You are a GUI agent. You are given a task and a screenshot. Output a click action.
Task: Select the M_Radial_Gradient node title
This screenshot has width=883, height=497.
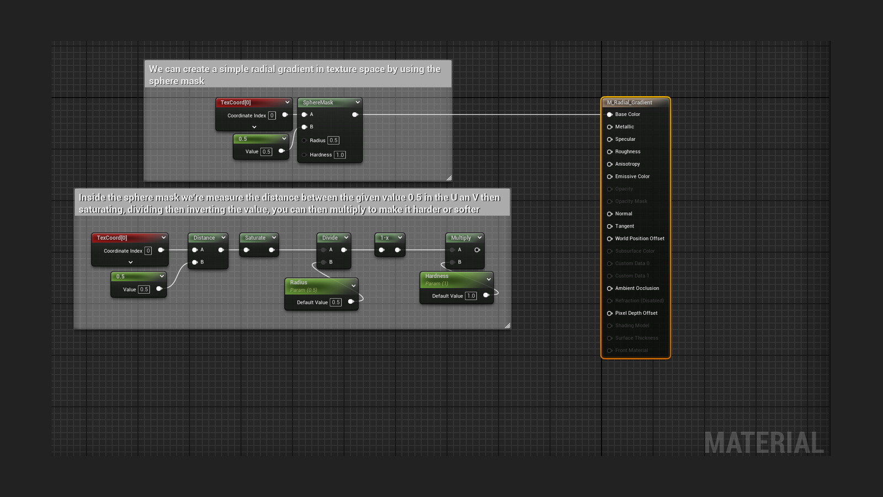click(x=630, y=103)
